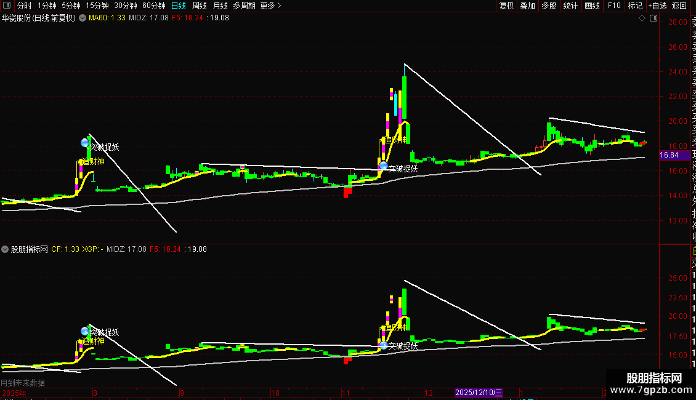Switch to 15分钟 period

(x=97, y=6)
